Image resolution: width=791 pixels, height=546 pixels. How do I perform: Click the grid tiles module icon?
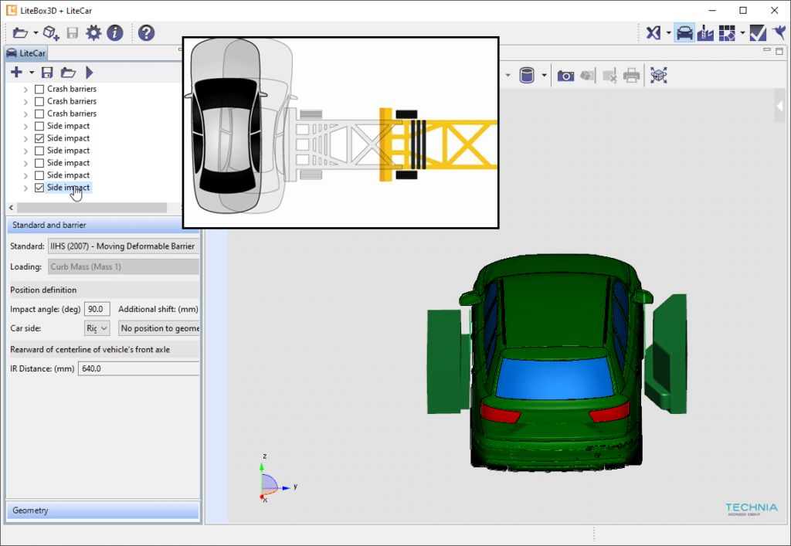pos(727,33)
